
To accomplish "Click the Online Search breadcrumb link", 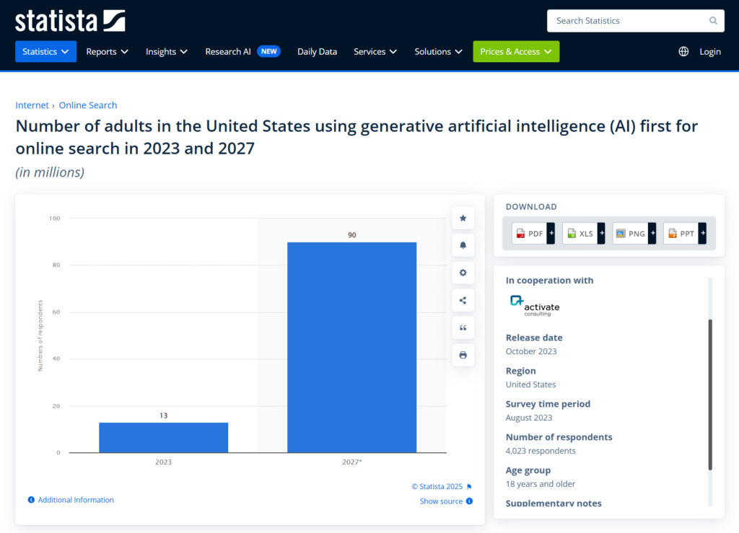I will pos(87,105).
